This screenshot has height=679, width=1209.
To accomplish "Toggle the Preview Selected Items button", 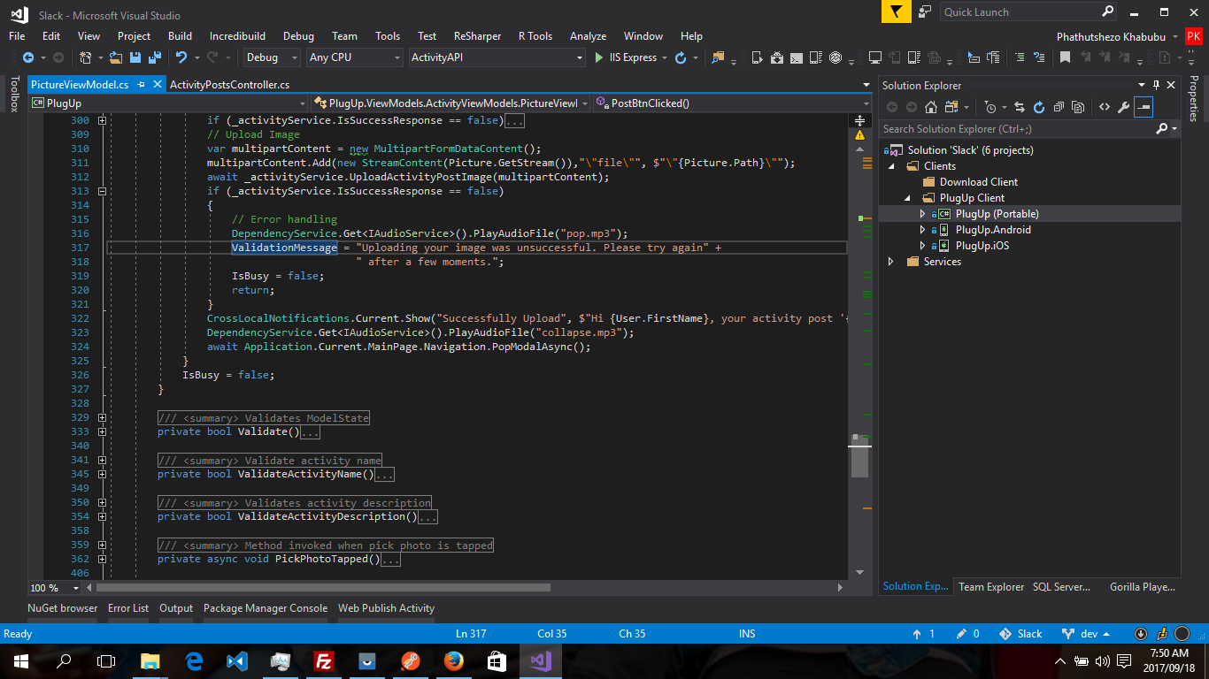I will click(1144, 107).
